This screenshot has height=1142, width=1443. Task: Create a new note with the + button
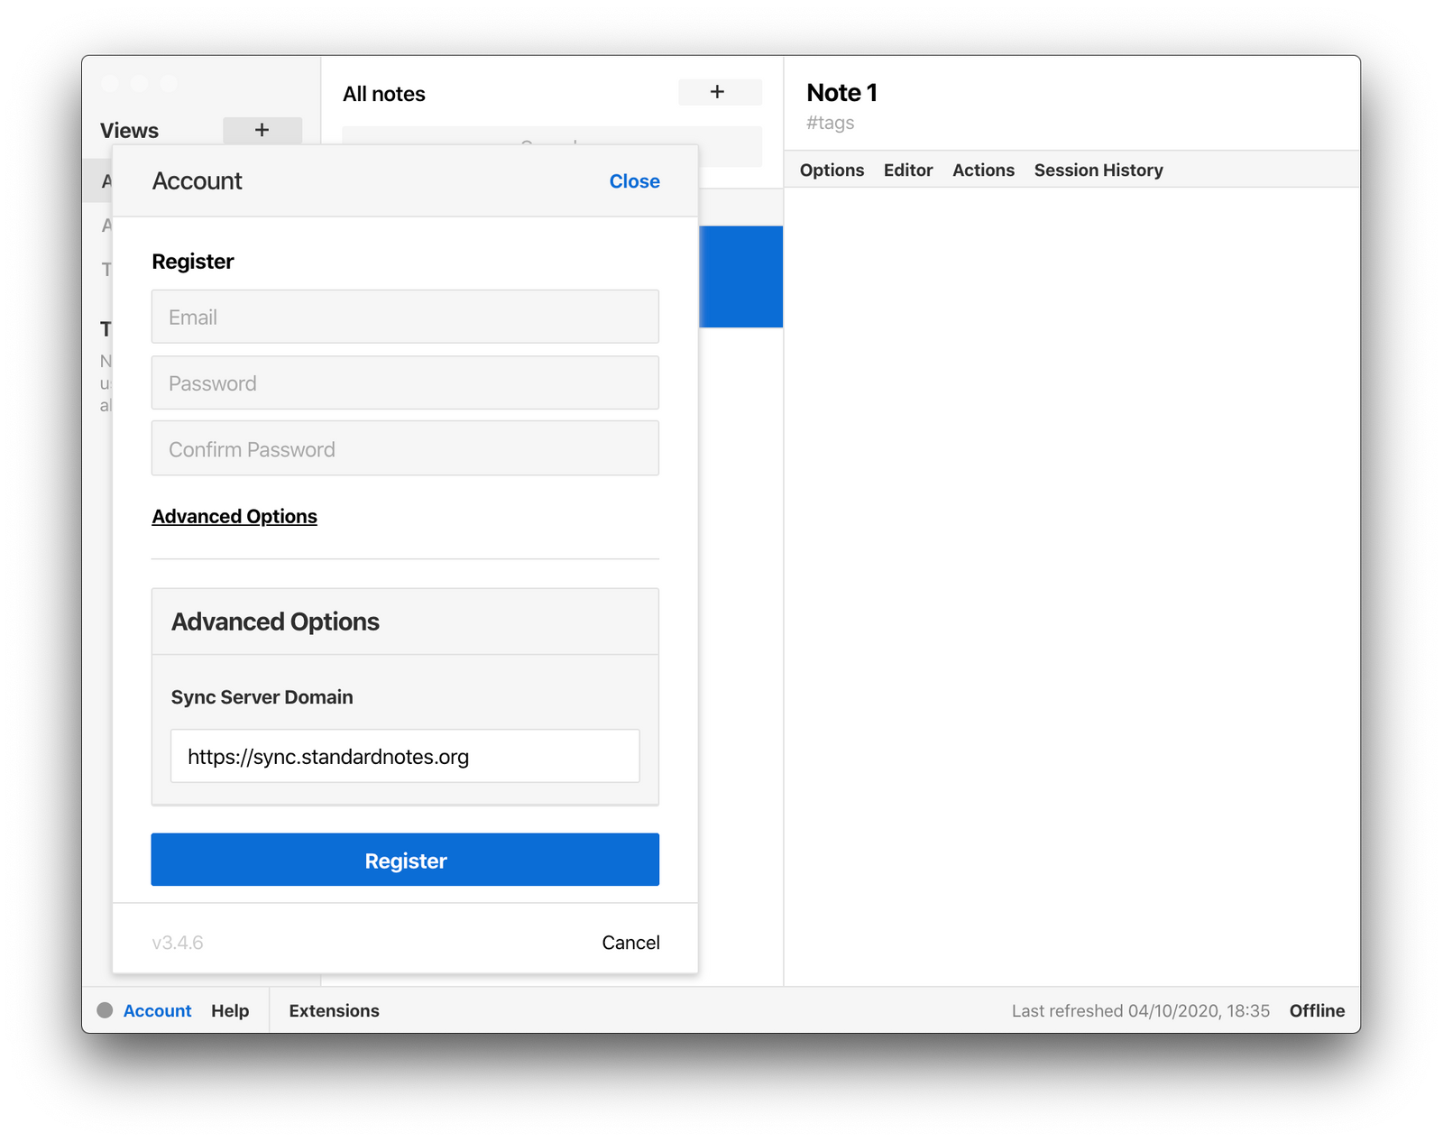pyautogui.click(x=719, y=92)
